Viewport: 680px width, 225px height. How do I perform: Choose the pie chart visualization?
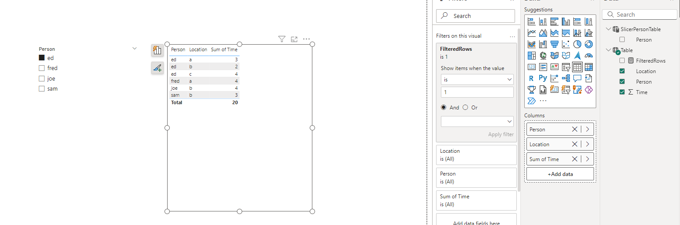tap(577, 44)
